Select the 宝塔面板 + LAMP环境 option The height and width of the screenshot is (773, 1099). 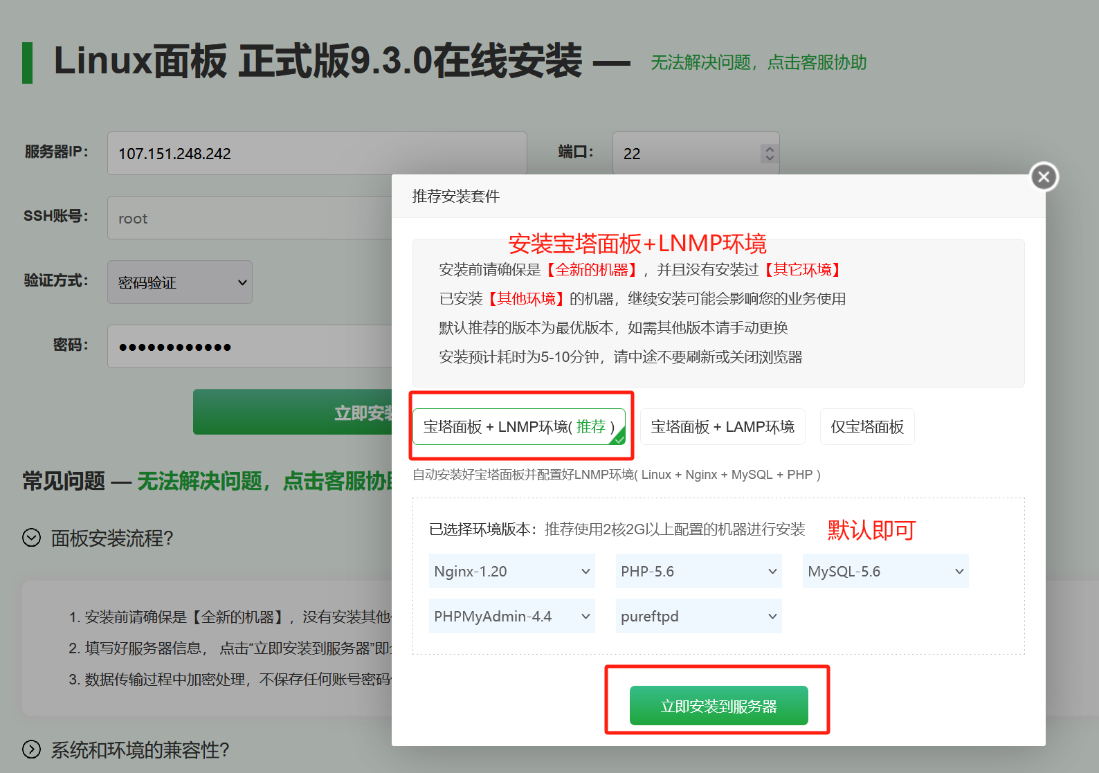(x=723, y=426)
